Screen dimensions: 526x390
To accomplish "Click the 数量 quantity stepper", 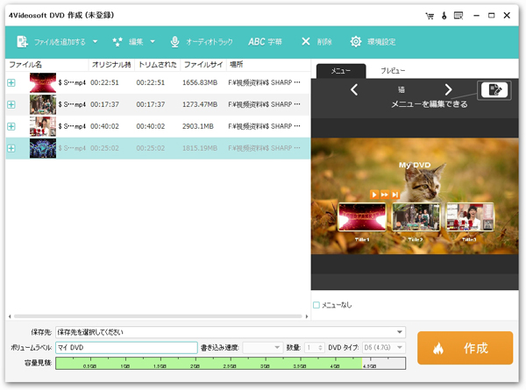I will (320, 347).
